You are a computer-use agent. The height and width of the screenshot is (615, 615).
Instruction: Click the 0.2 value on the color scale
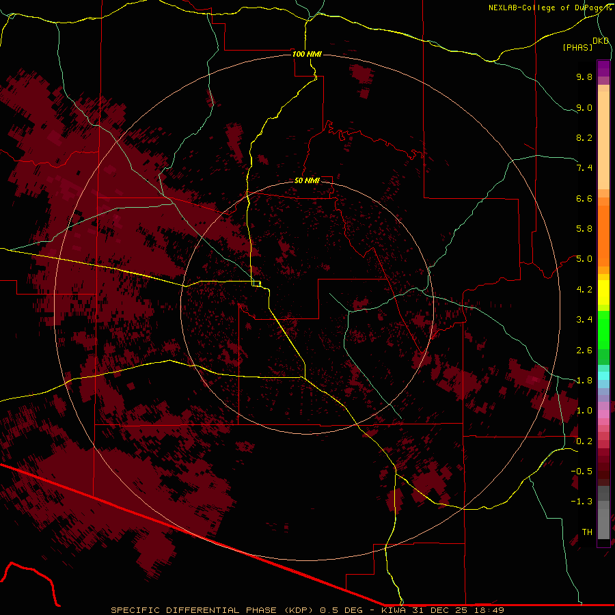(x=584, y=441)
